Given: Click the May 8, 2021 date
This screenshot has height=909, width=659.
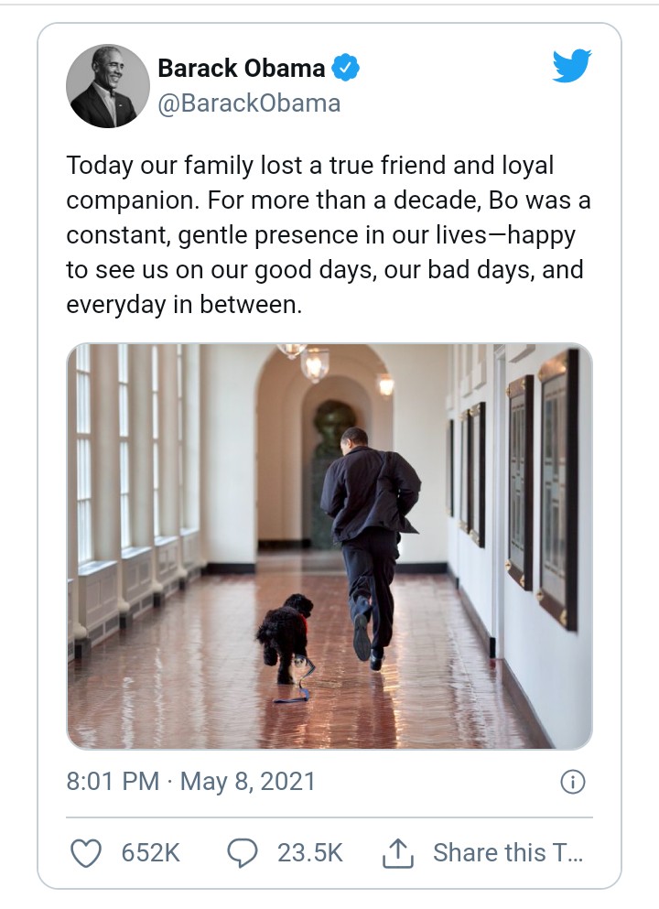Looking at the screenshot, I should (248, 782).
